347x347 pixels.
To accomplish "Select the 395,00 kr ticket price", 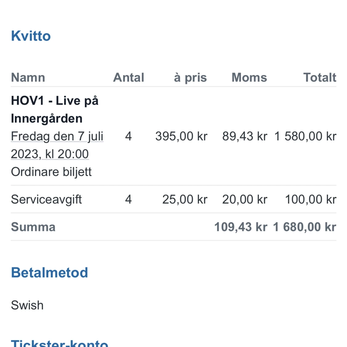I will (x=181, y=136).
